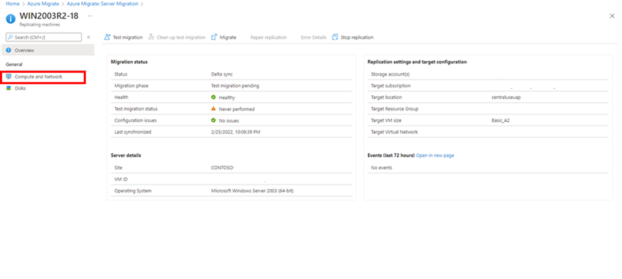Select the Test migration pending value
This screenshot has height=279, width=622.
point(235,86)
